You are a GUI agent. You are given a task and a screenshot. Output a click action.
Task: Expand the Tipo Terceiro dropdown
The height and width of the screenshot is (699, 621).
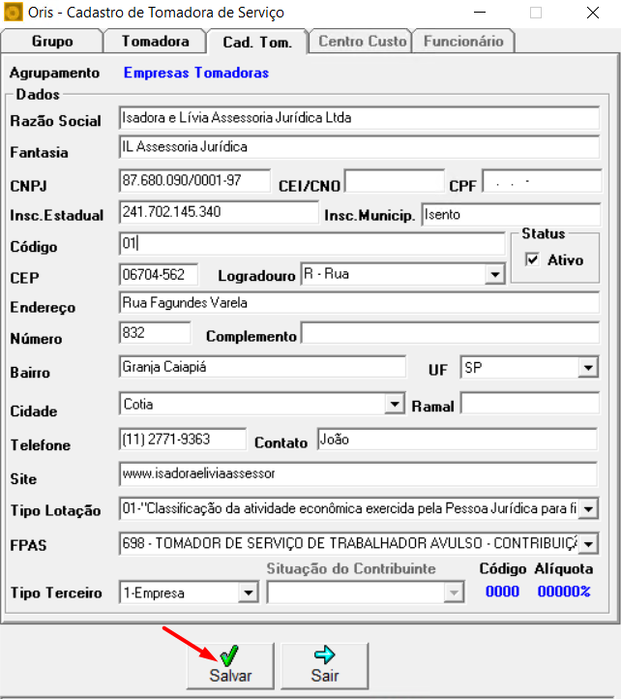pyautogui.click(x=249, y=593)
